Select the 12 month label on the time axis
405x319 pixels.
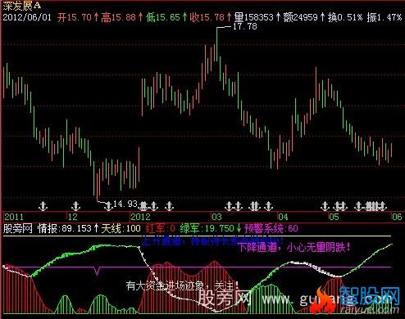[73, 217]
